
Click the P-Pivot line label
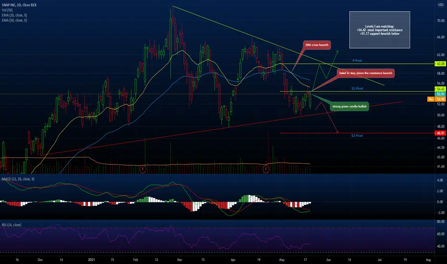(x=357, y=60)
